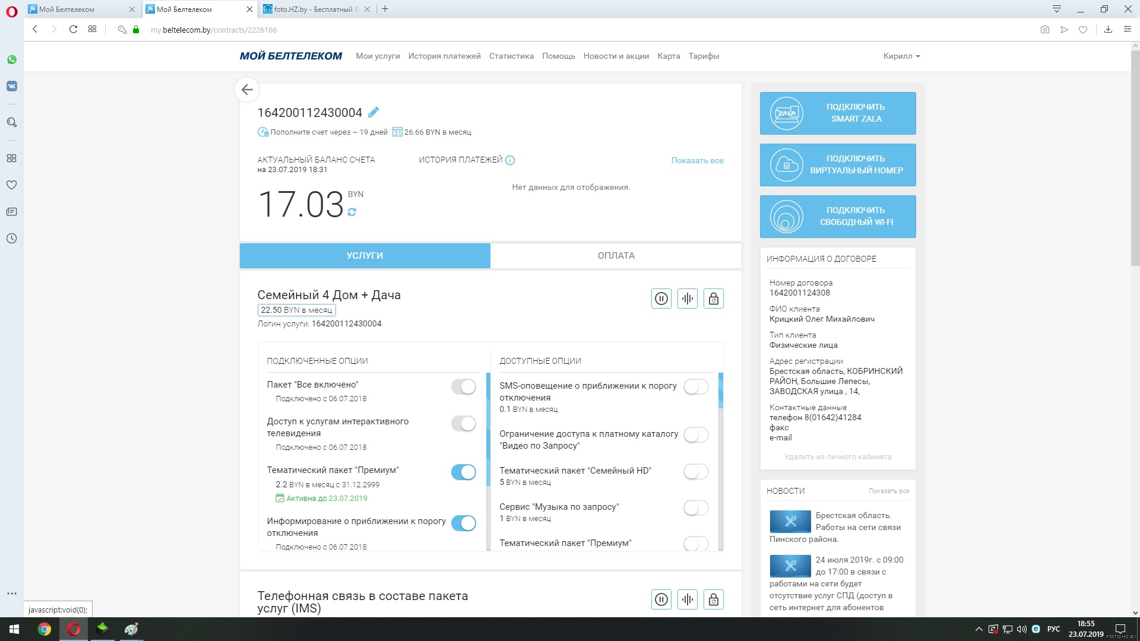Click Подключить виртуальный номер button
The width and height of the screenshot is (1140, 641).
point(838,165)
